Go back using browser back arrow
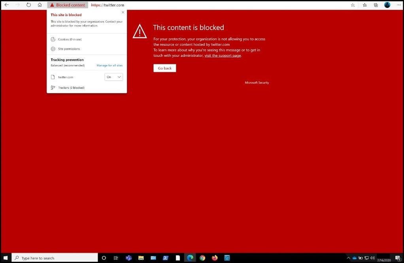This screenshot has width=404, height=263. tap(7, 5)
